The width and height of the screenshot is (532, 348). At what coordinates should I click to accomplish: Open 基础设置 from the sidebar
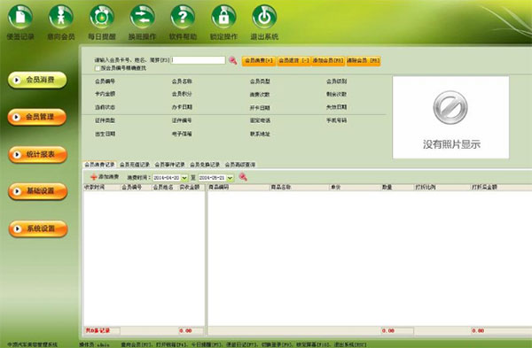click(38, 191)
